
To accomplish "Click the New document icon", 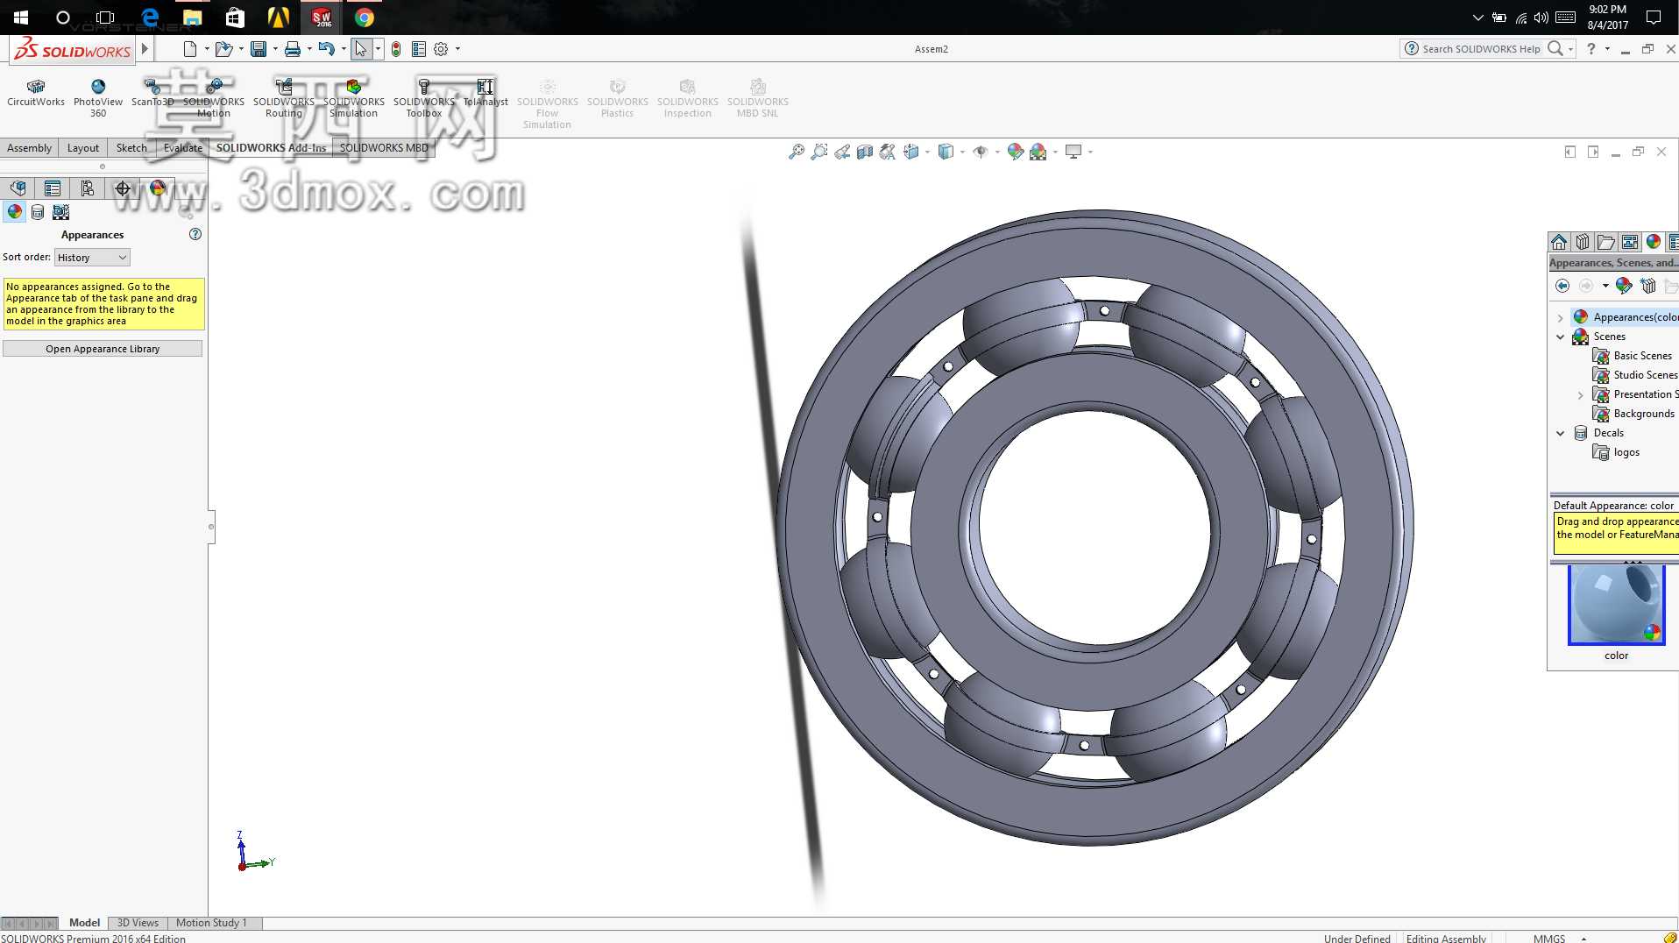I will click(189, 49).
